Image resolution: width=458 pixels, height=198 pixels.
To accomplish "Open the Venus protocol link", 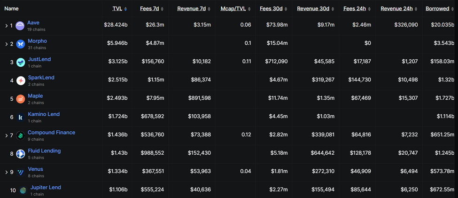I will click(x=35, y=169).
